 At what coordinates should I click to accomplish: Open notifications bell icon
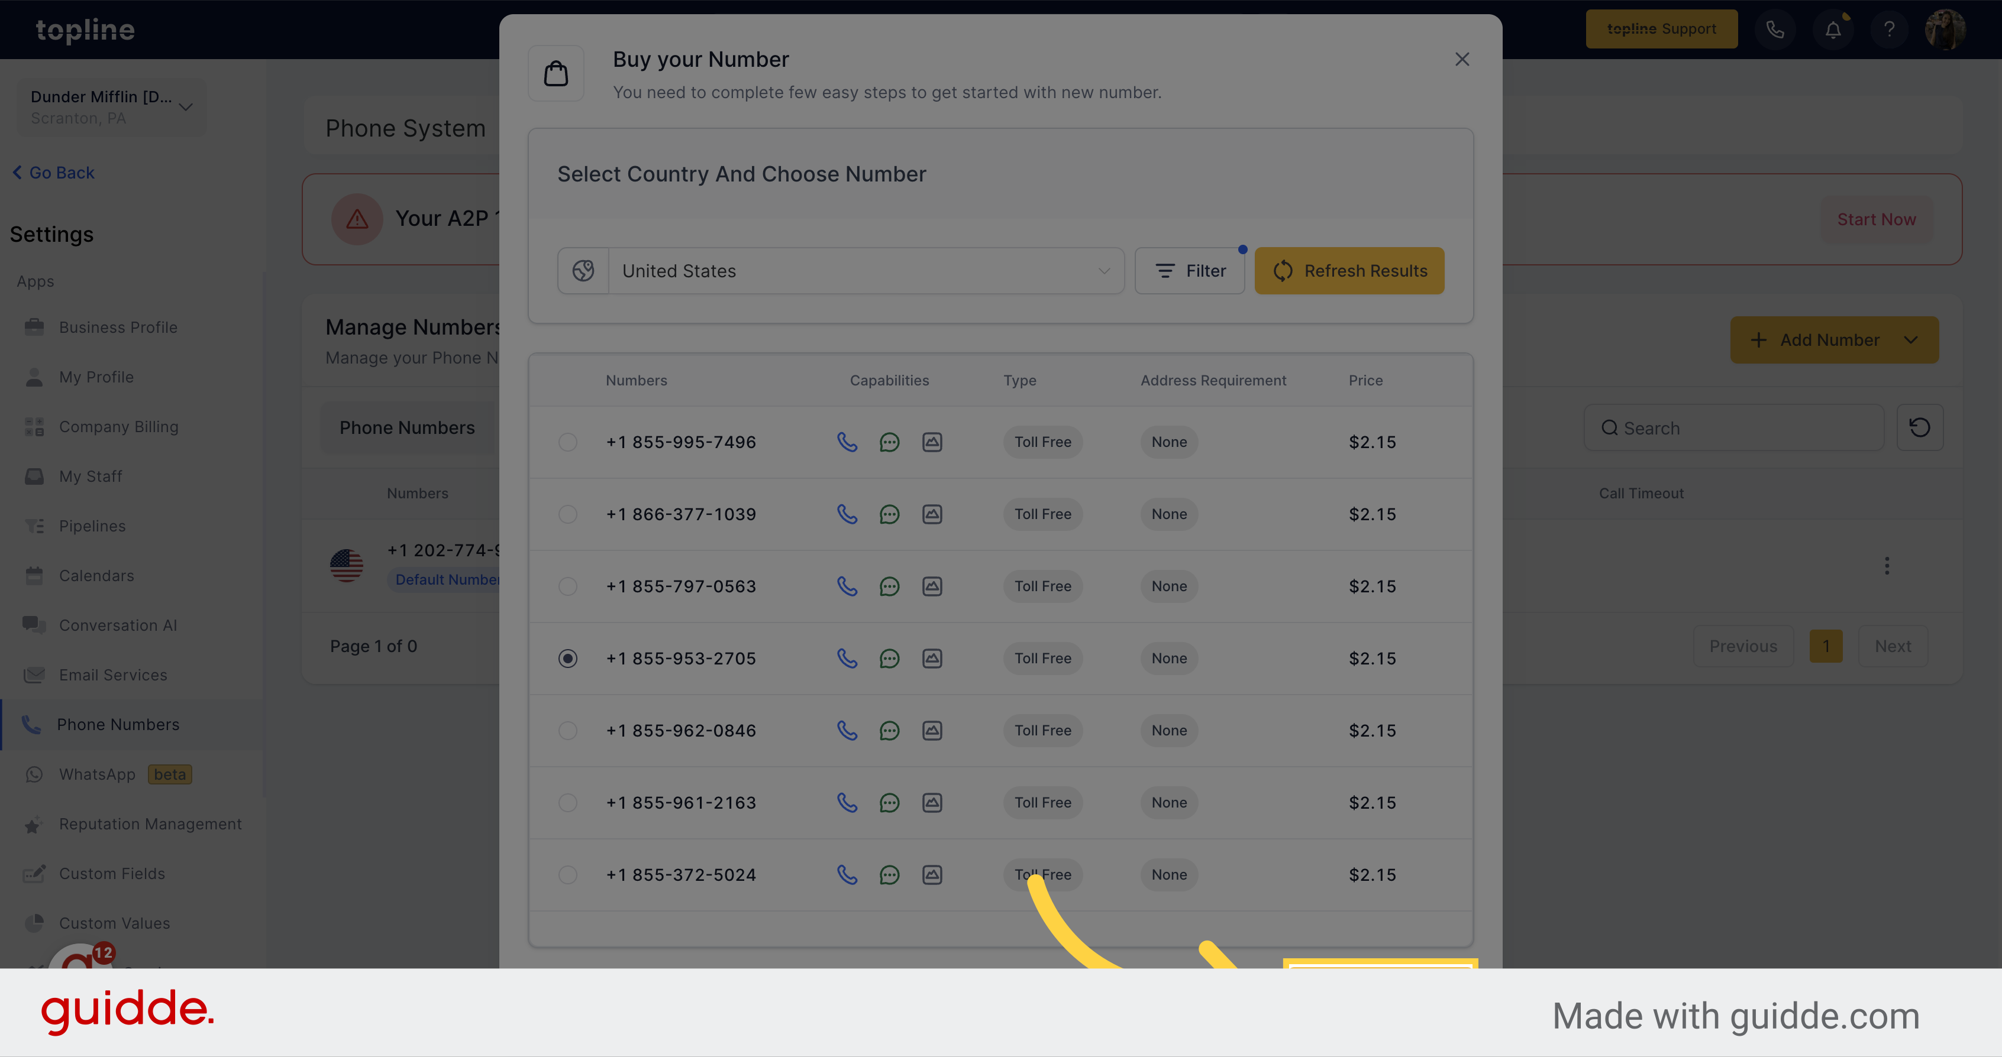(x=1833, y=30)
